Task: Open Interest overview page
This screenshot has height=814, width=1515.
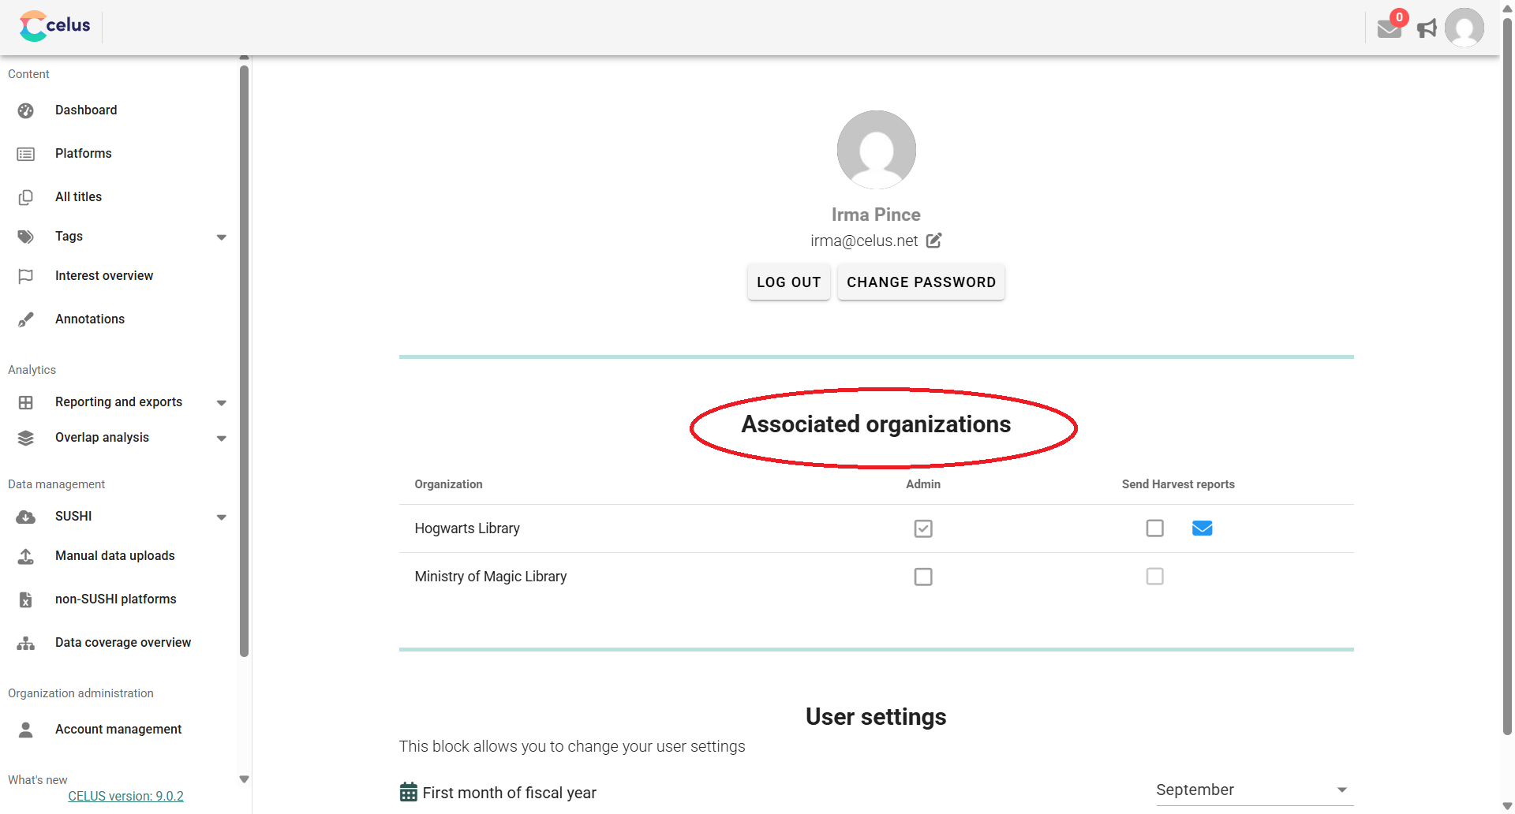Action: click(104, 276)
